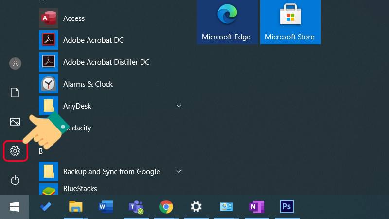Open OneNote from the taskbar

point(257,206)
